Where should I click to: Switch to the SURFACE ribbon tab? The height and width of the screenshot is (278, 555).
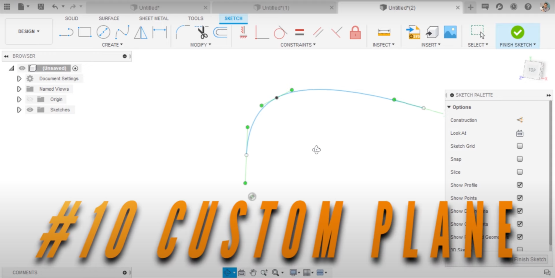tap(109, 18)
